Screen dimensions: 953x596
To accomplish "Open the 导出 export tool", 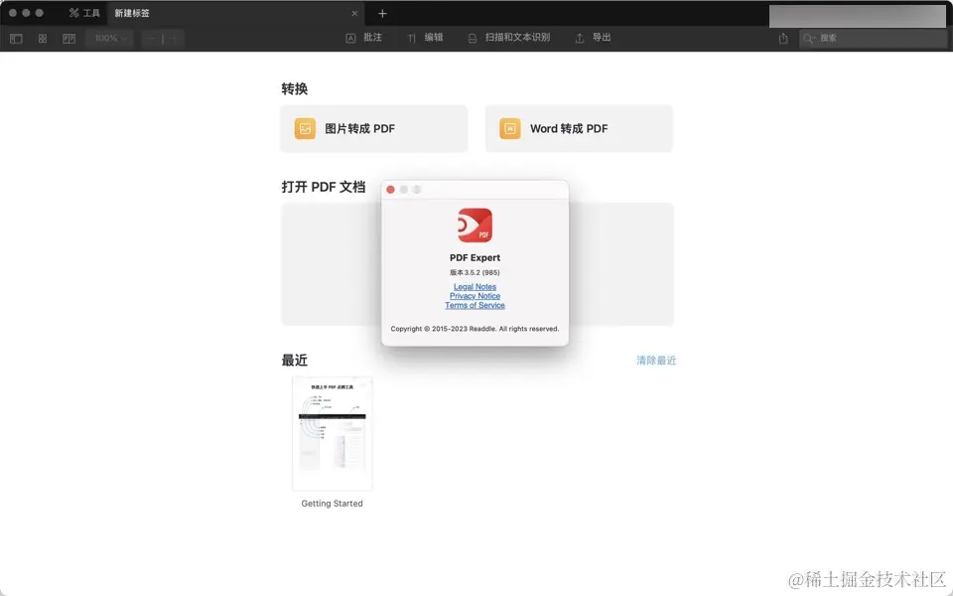I will 593,38.
